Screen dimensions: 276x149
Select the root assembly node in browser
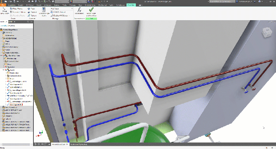(x=10, y=30)
